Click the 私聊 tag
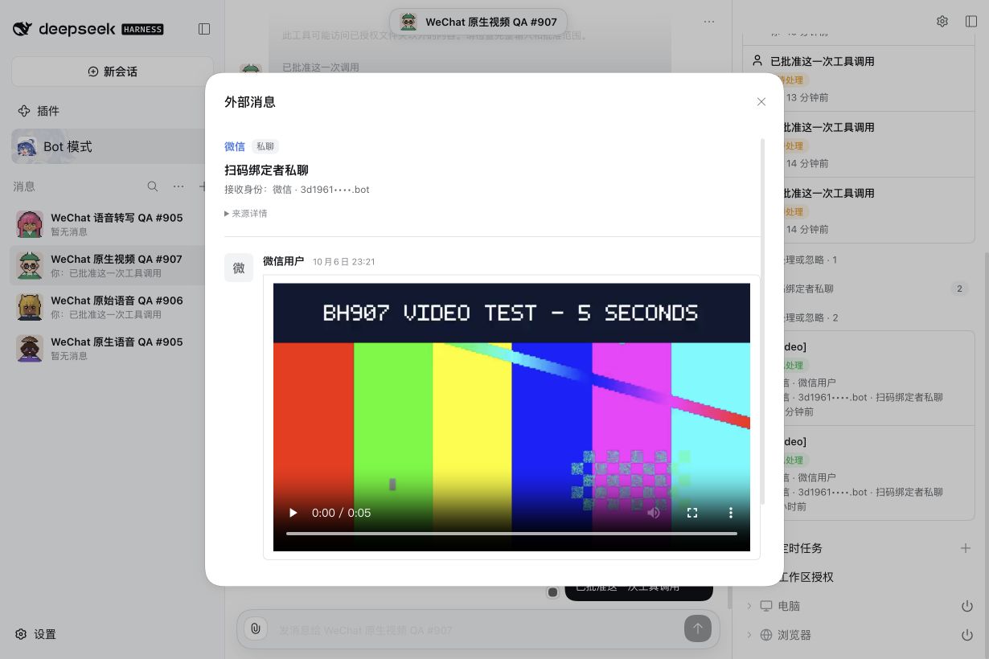Viewport: 989px width, 659px height. click(x=265, y=146)
